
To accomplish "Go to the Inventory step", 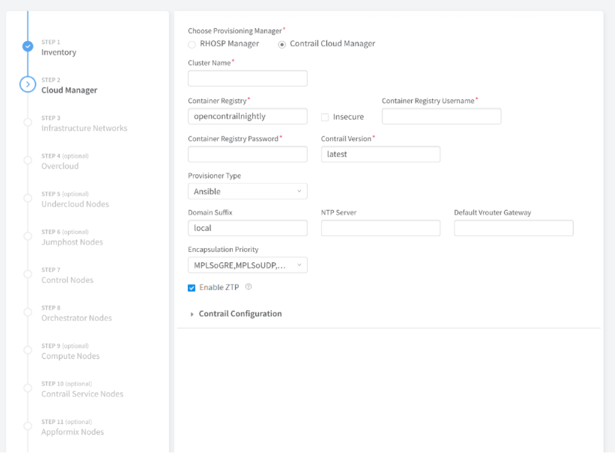I will click(x=59, y=52).
